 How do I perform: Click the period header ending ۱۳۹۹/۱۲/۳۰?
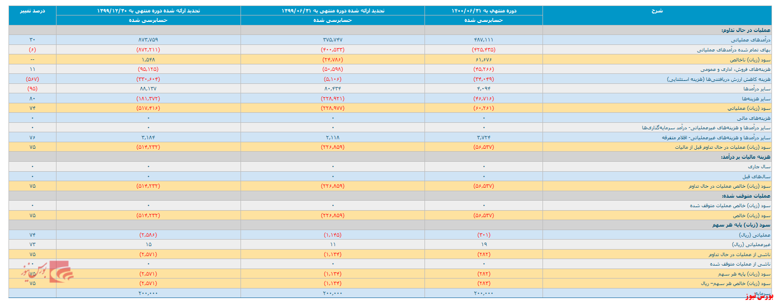coord(148,10)
